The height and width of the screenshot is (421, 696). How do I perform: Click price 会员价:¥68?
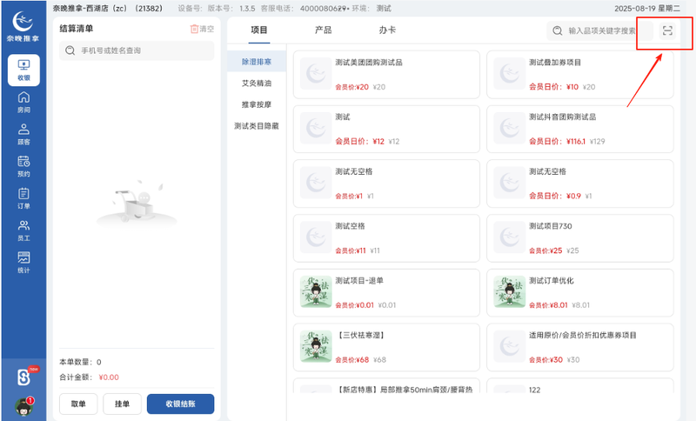click(x=352, y=360)
